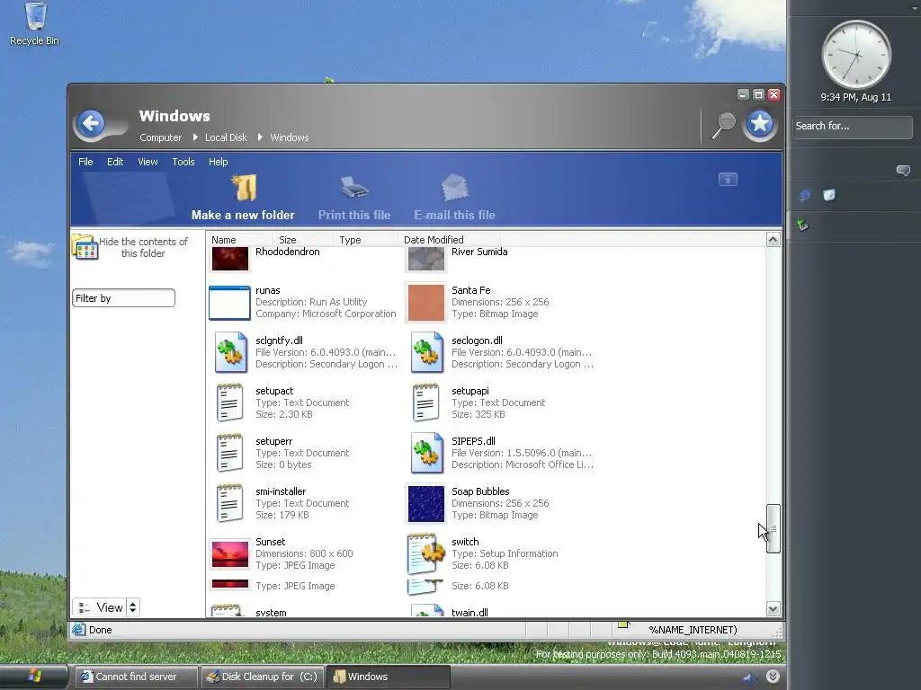921x690 pixels.
Task: Open the View dropdown at bottom left
Action: (106, 607)
